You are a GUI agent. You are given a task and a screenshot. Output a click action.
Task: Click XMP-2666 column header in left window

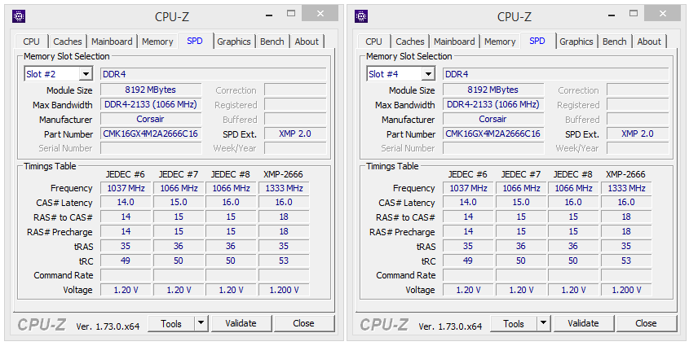click(284, 174)
